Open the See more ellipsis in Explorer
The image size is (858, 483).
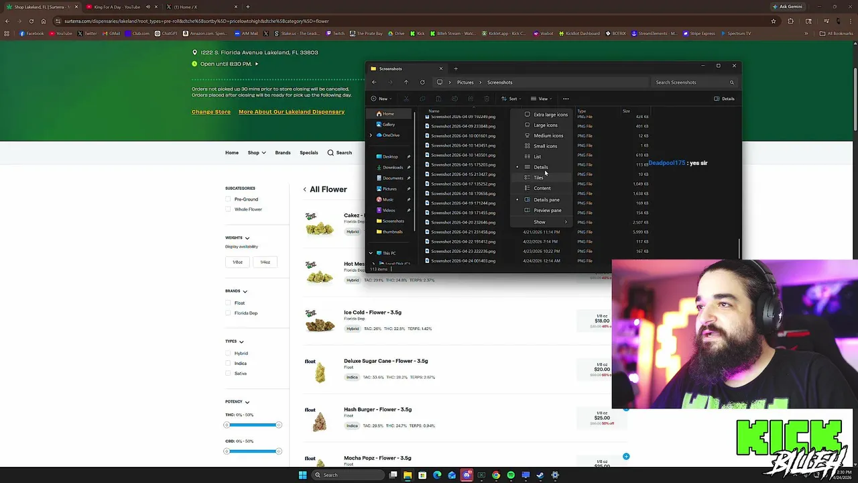[x=566, y=99]
